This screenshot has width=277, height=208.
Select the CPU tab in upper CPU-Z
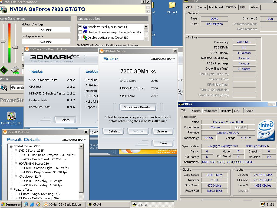(x=189, y=7)
